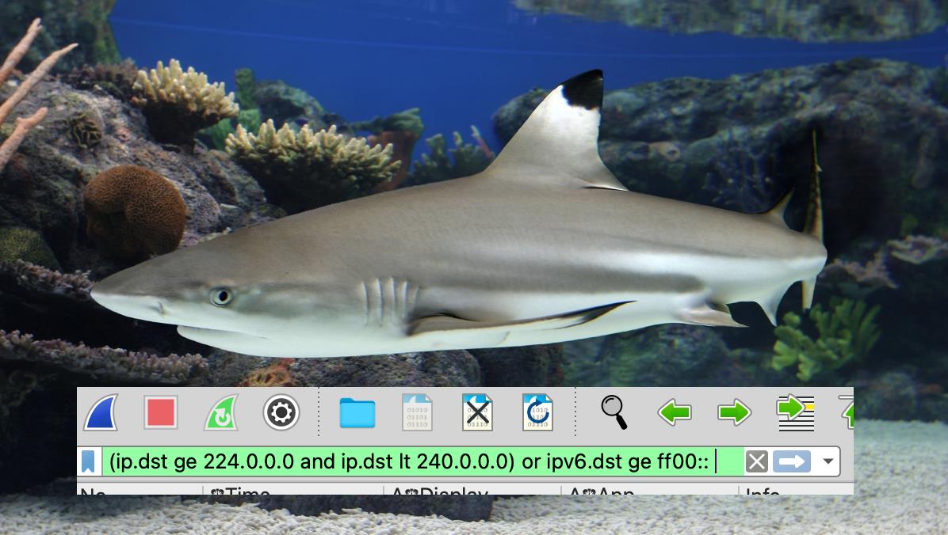Click the Info column header
The width and height of the screenshot is (948, 535).
[x=796, y=490]
